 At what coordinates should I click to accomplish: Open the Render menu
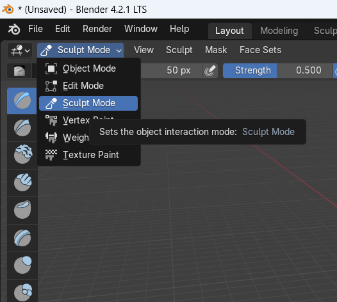97,29
